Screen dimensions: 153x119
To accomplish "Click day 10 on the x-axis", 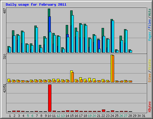I will (x=49, y=116).
